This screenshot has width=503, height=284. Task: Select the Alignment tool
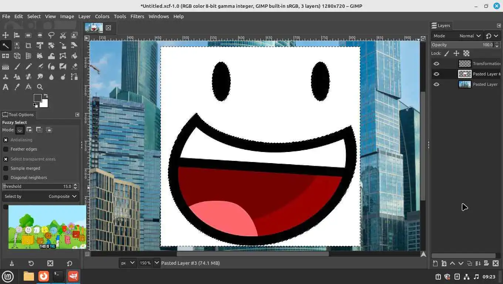[x=17, y=35]
